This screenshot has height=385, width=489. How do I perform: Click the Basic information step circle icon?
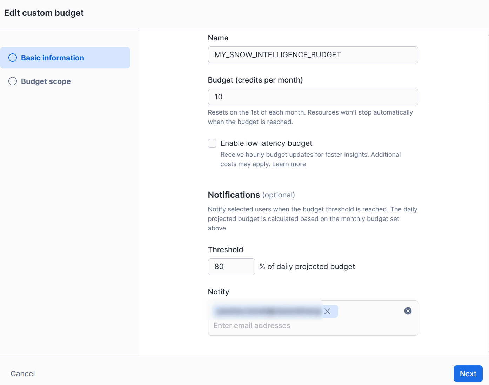[x=13, y=58]
